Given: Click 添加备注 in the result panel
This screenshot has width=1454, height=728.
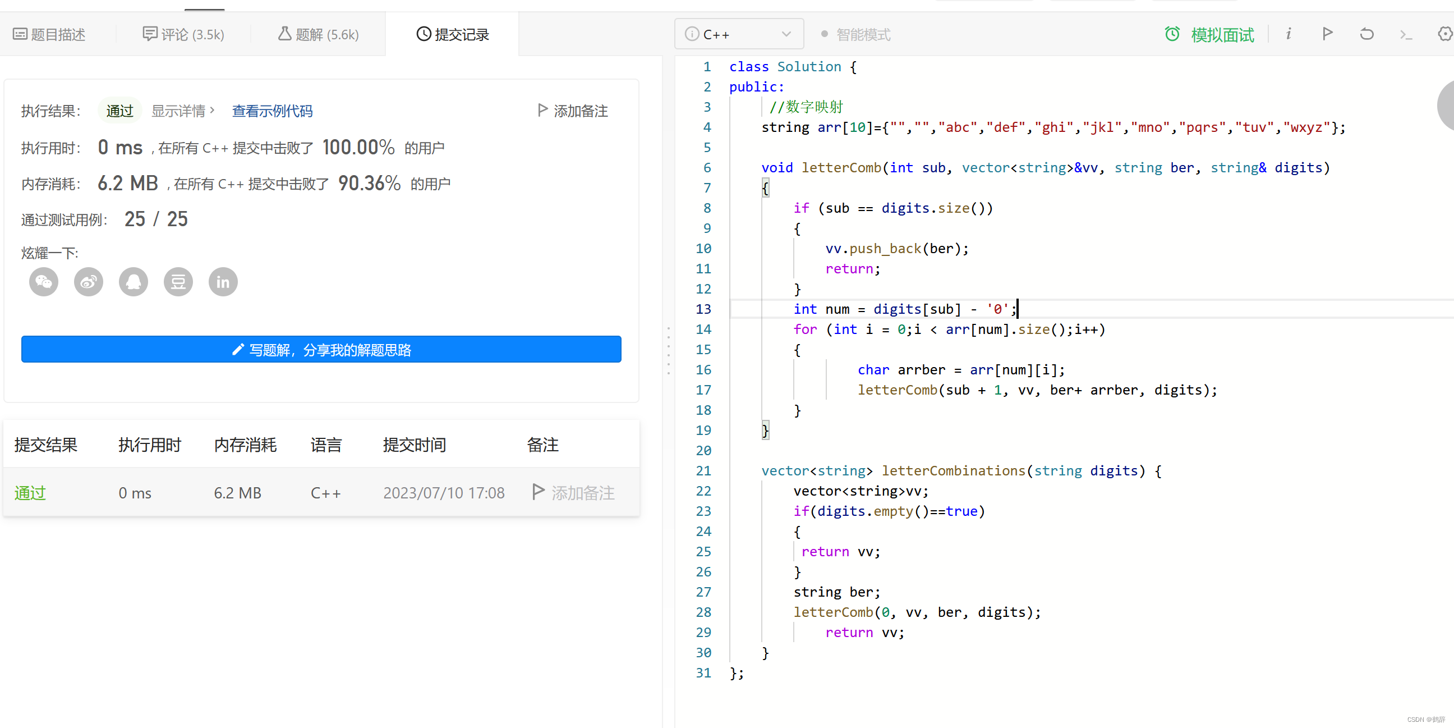Looking at the screenshot, I should [x=573, y=111].
